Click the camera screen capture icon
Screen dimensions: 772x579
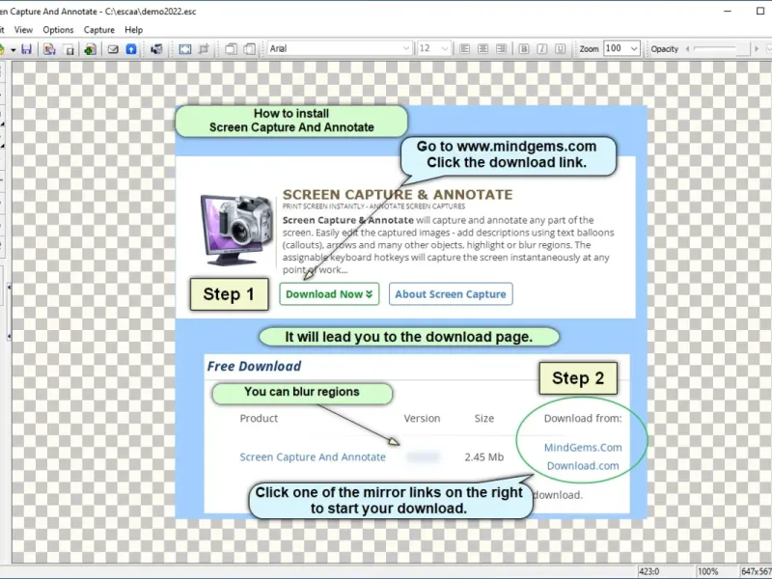point(156,49)
